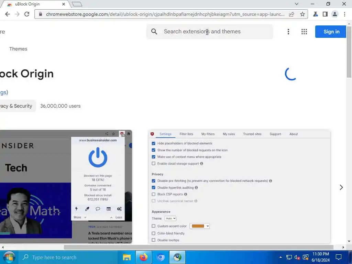Select the My filters tab
Screen dimensions: 352x264
coord(208,134)
